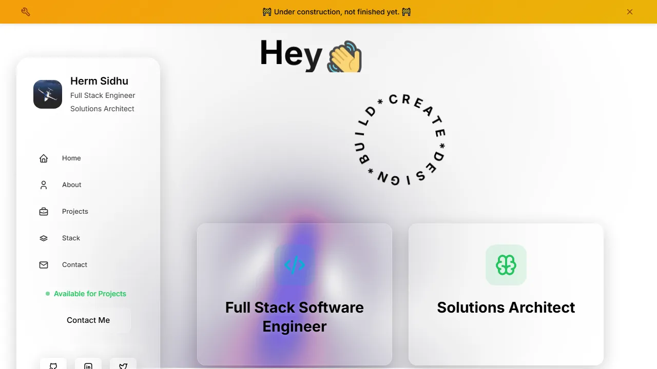This screenshot has height=369, width=657.
Task: Open the Home navigation icon
Action: (44, 158)
